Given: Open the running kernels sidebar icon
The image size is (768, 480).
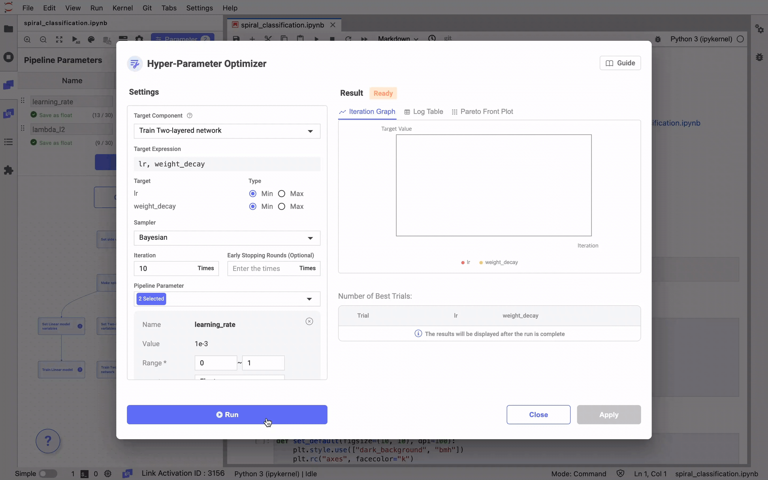Looking at the screenshot, I should [x=9, y=57].
